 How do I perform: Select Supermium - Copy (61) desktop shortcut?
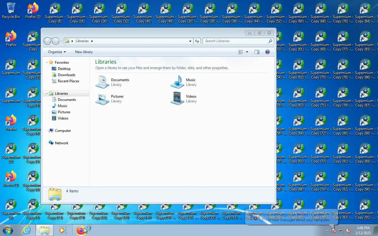(x=299, y=41)
